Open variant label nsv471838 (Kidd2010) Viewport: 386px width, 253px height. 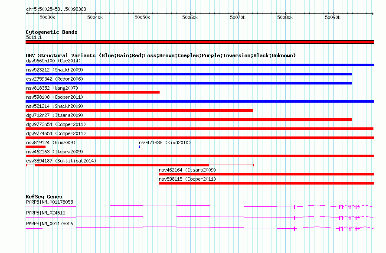[x=165, y=143]
